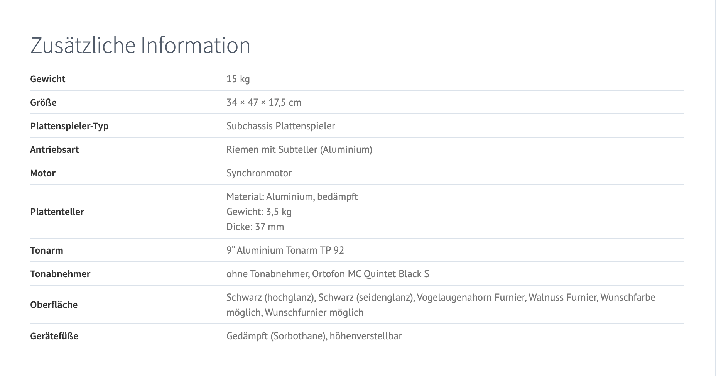Click 'Gedämpft (Sorbothane), höhenverstellbar' value
The image size is (716, 376).
pos(314,336)
